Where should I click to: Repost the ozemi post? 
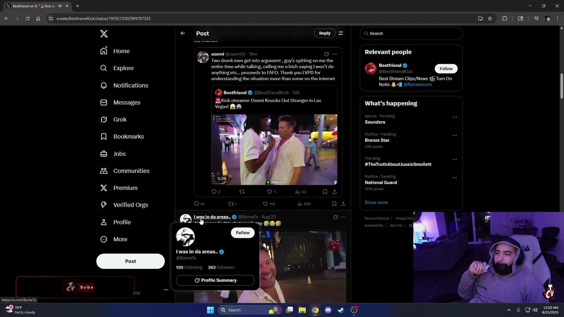coord(241,192)
